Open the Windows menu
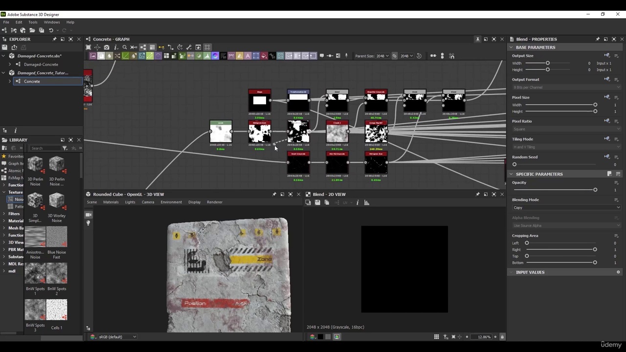This screenshot has height=352, width=626. (x=52, y=22)
